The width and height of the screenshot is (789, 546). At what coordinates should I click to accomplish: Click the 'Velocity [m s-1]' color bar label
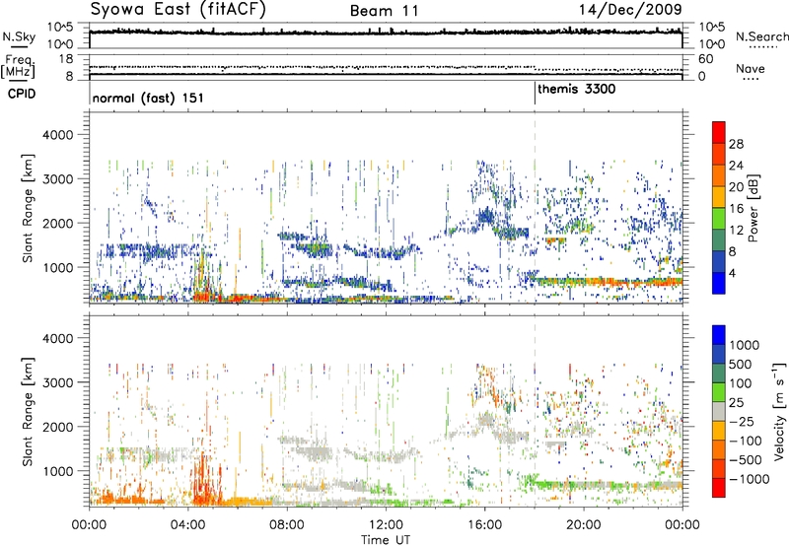[x=779, y=411]
